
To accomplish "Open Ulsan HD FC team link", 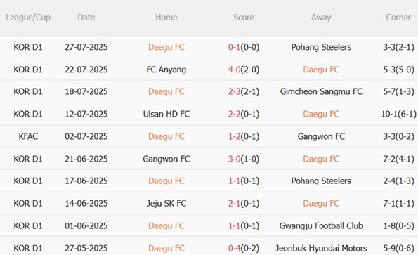I will point(166,114).
